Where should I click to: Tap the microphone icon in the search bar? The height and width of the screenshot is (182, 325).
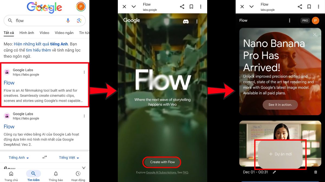(x=68, y=20)
